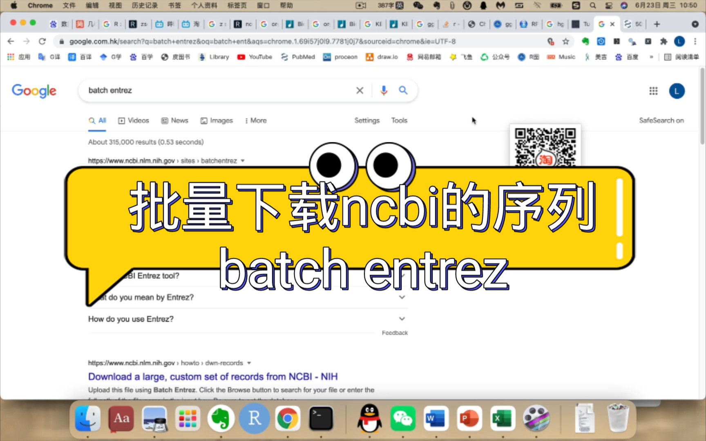Reload the current page
706x441 pixels.
tap(42, 41)
